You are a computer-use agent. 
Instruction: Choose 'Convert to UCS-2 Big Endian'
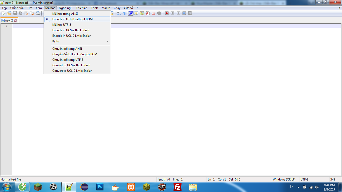tap(77, 65)
